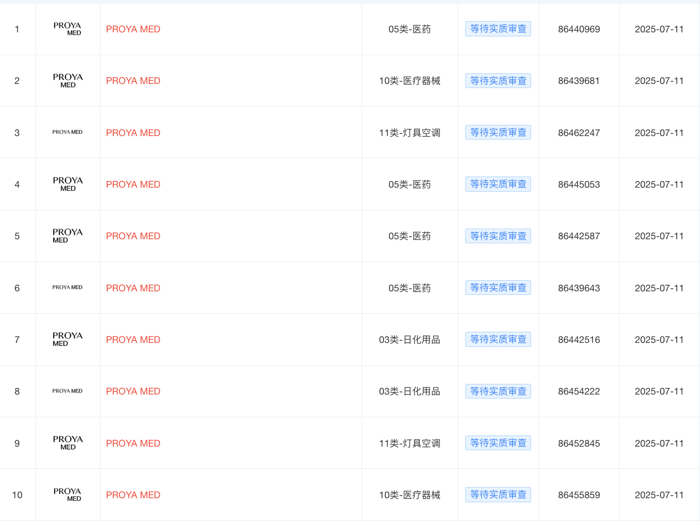The image size is (700, 524).
Task: Open the PROYA MED link in row 5
Action: tap(133, 236)
